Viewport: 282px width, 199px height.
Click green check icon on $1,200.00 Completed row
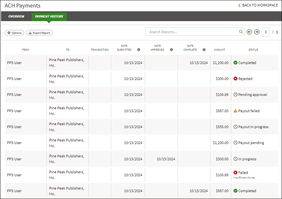(235, 62)
